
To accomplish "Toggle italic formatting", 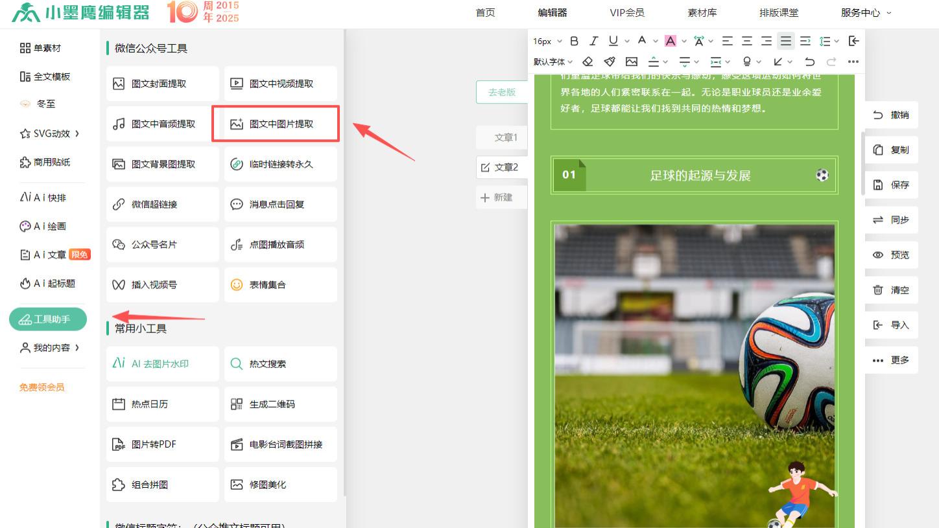I will (x=593, y=40).
